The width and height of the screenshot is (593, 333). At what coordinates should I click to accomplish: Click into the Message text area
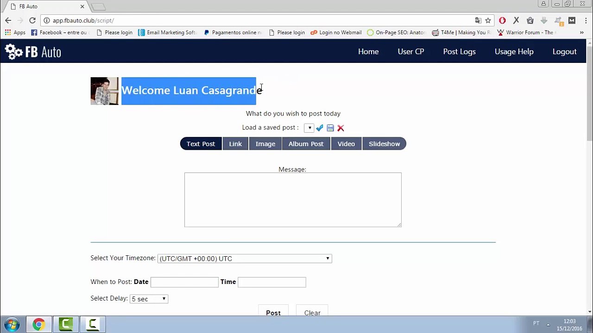(293, 200)
